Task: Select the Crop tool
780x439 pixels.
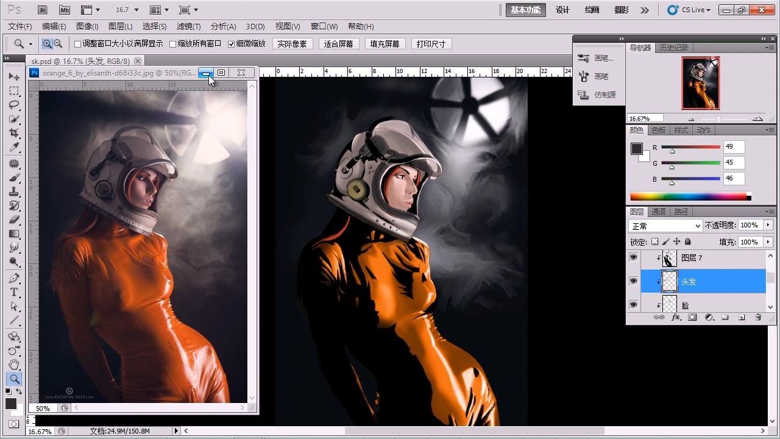Action: click(x=14, y=133)
